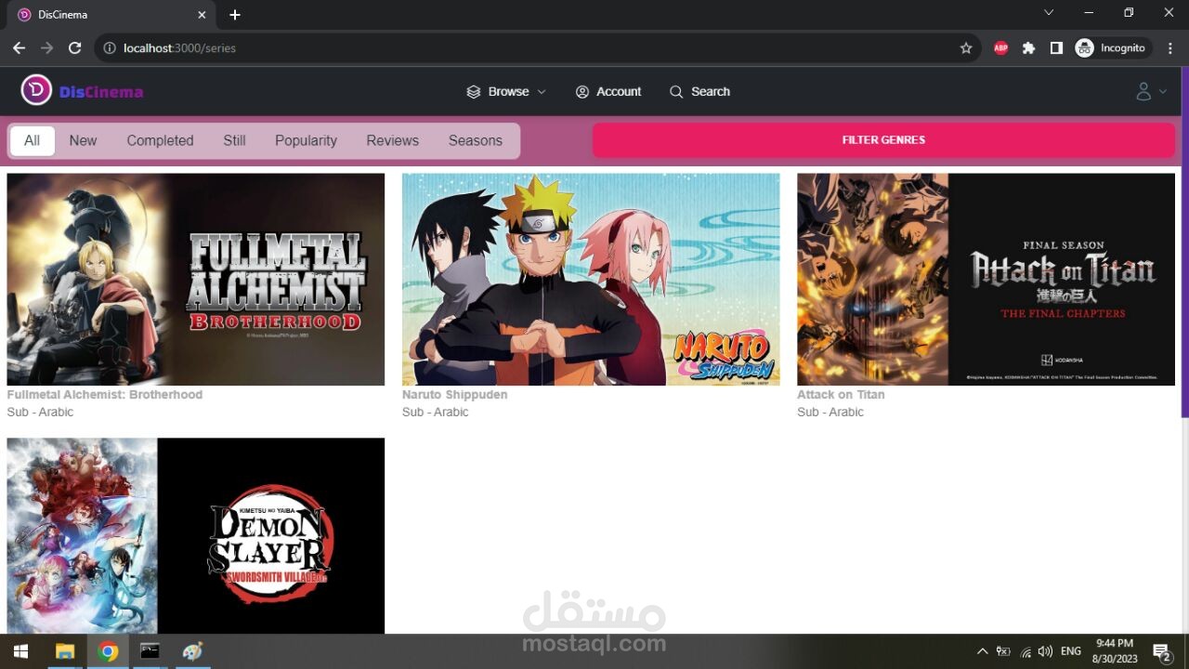Open the tab search chevron
This screenshot has width=1189, height=669.
pyautogui.click(x=1049, y=13)
